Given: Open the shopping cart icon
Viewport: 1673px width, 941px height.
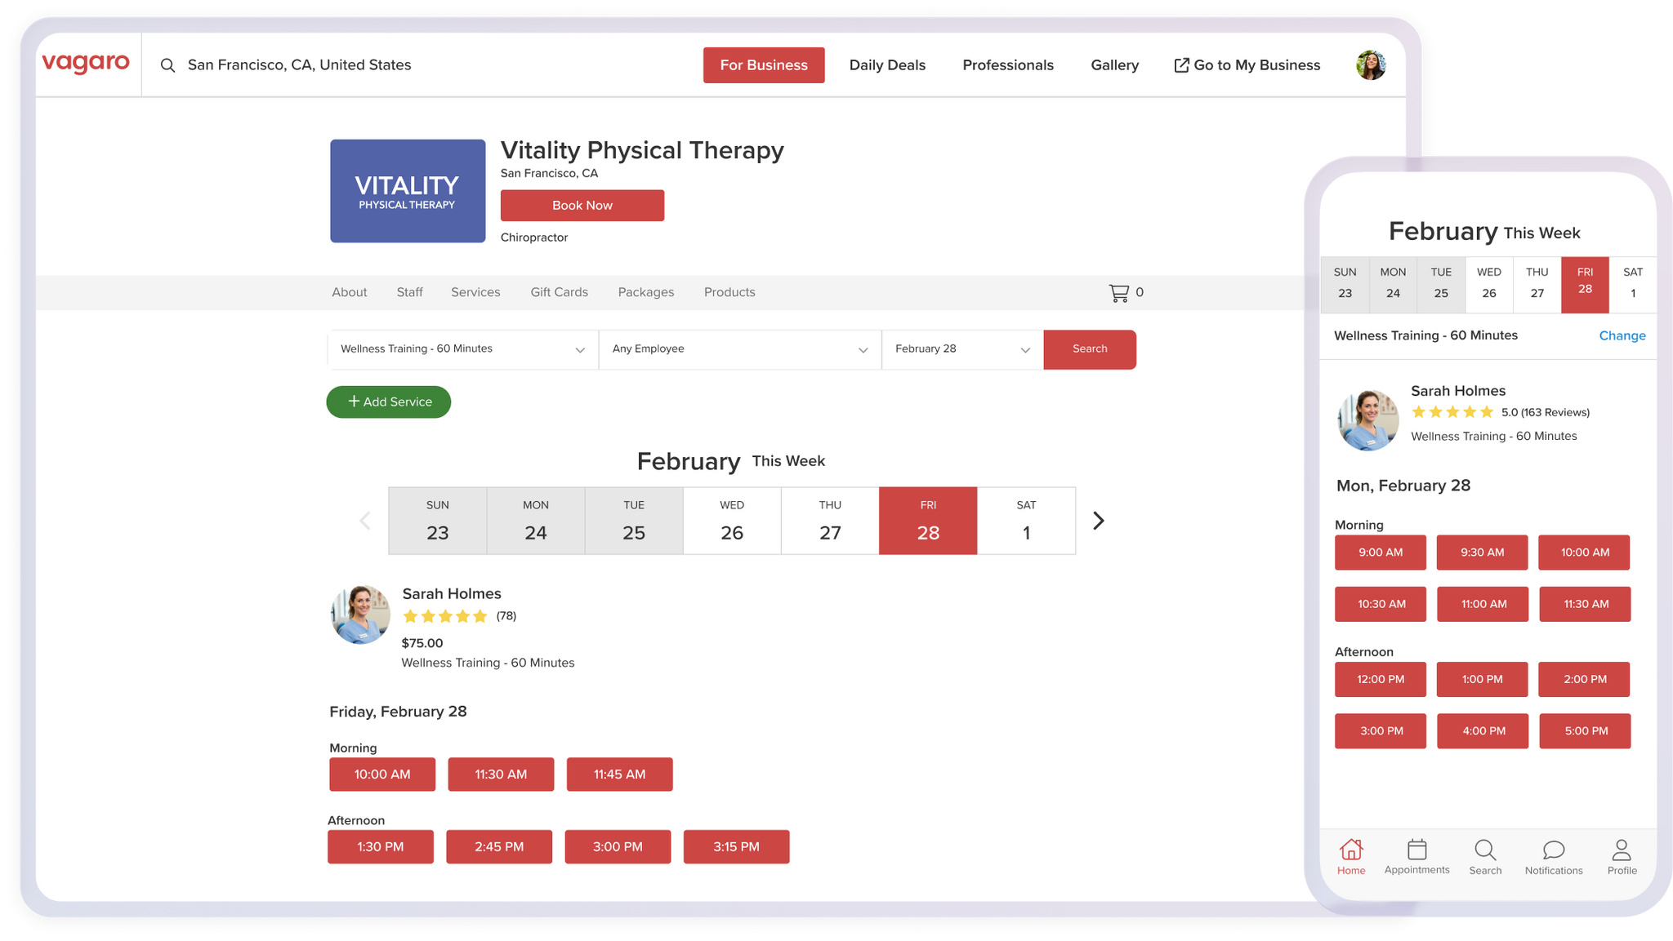Looking at the screenshot, I should 1119,292.
